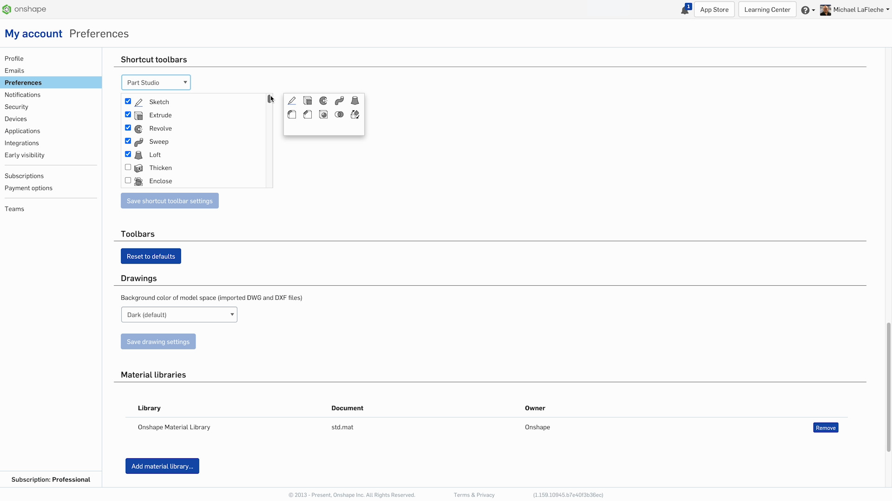This screenshot has width=892, height=501.
Task: Enable the Thicken checkbox
Action: 128,167
